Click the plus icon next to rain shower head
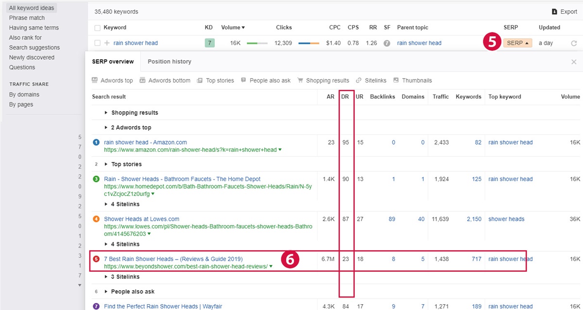Screen dimensions: 583x310 tap(107, 43)
